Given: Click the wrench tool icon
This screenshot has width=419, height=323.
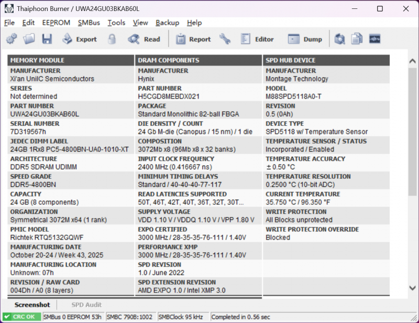Looking at the screenshot, I should click(225, 39).
